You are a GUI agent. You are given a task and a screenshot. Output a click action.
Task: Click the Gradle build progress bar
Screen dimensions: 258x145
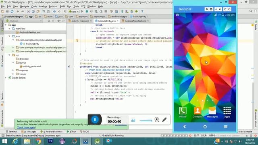(175, 135)
